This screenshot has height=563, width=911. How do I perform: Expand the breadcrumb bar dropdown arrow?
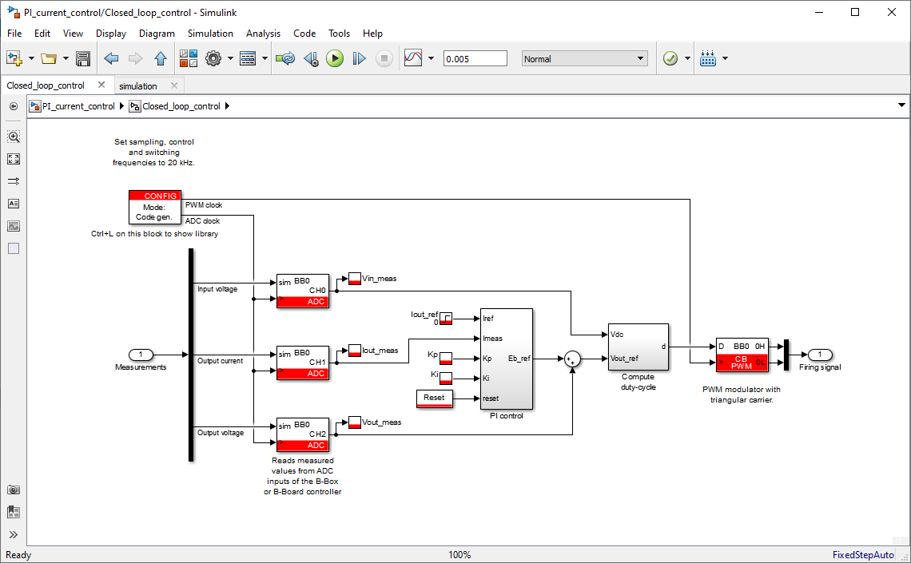click(x=901, y=105)
